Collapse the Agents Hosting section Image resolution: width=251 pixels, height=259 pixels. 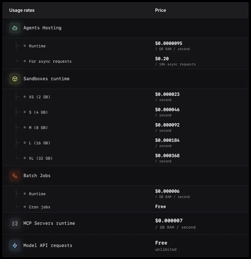coord(42,28)
